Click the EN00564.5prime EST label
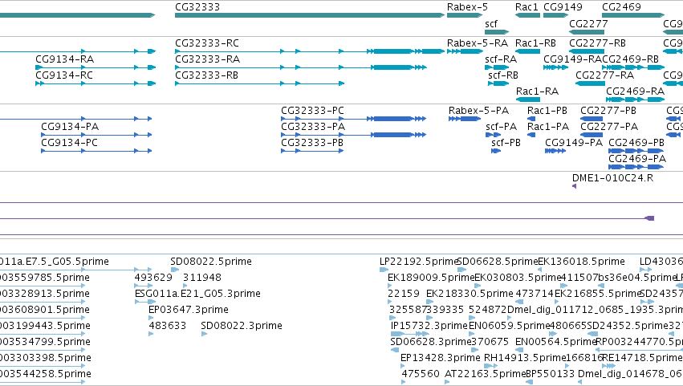Image resolution: width=683 pixels, height=386 pixels. tap(555, 342)
